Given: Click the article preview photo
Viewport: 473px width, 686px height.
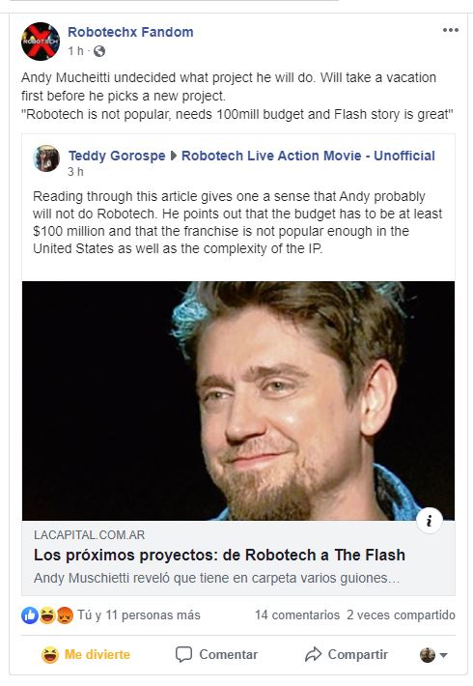Looking at the screenshot, I should (238, 401).
